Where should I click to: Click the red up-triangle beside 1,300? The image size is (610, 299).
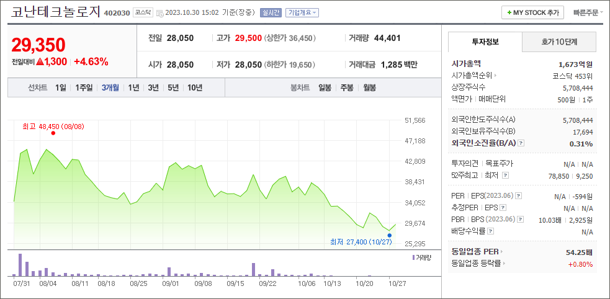pyautogui.click(x=39, y=62)
